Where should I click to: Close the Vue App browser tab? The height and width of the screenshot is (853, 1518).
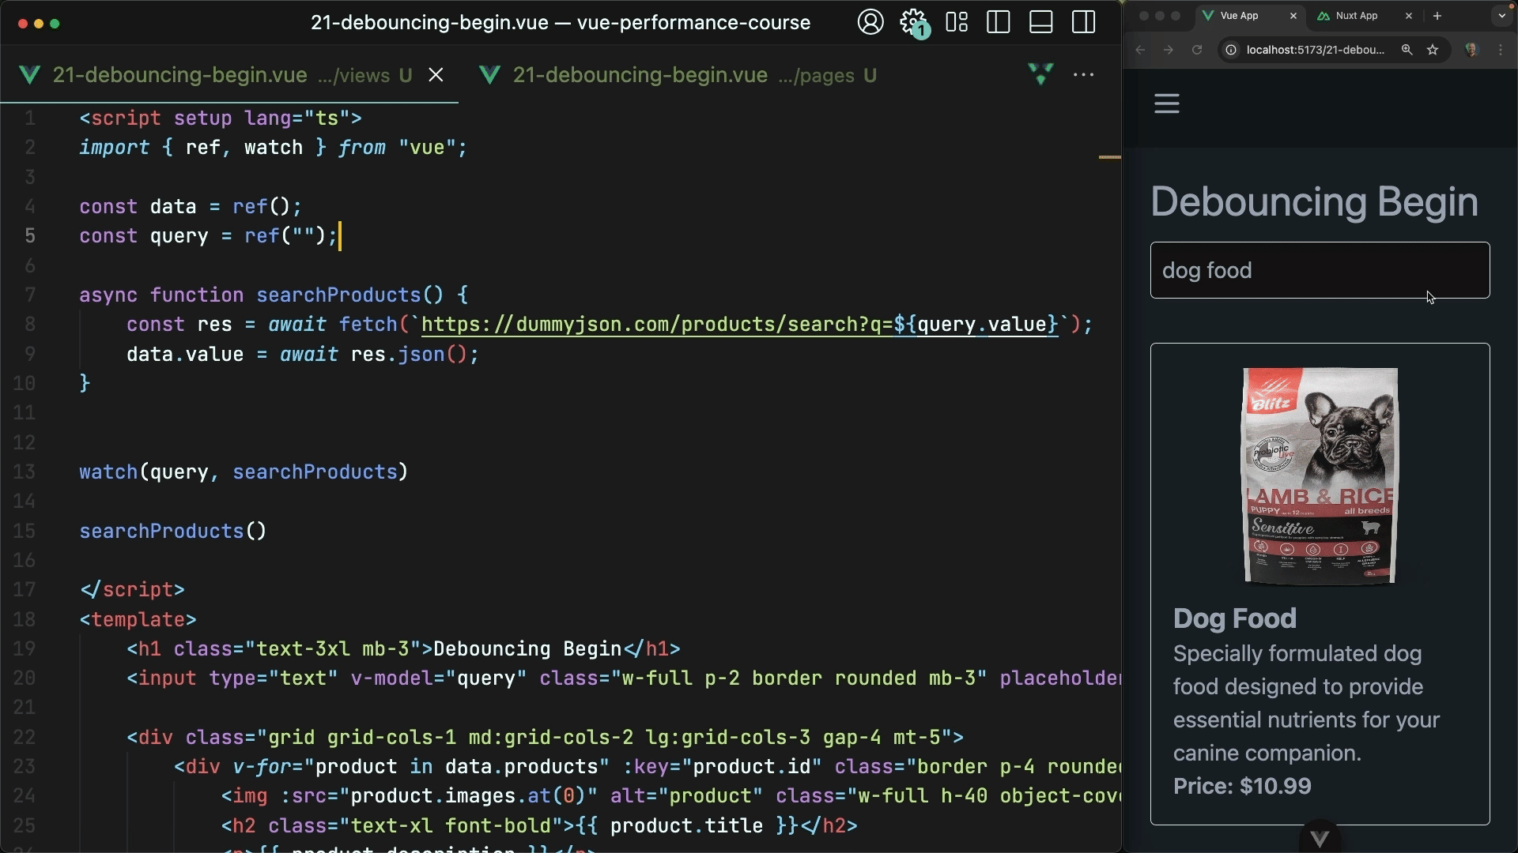tap(1293, 16)
